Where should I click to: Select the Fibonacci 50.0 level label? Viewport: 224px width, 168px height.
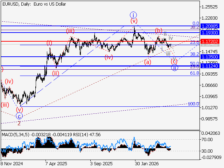(x=195, y=63)
